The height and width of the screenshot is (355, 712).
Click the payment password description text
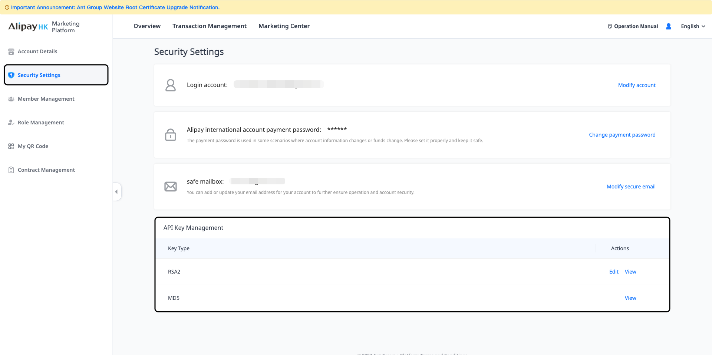point(335,141)
